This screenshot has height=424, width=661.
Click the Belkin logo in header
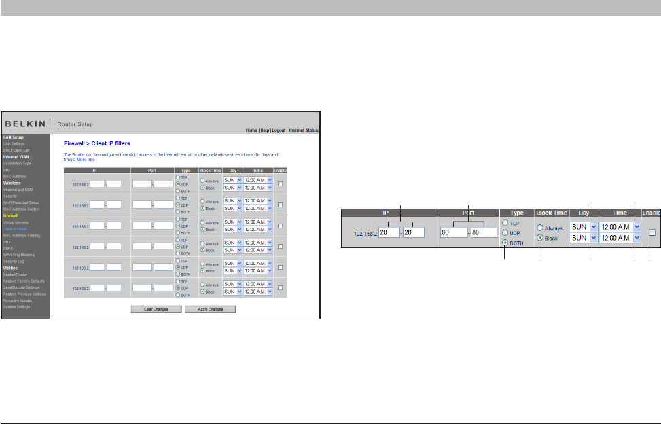25,124
